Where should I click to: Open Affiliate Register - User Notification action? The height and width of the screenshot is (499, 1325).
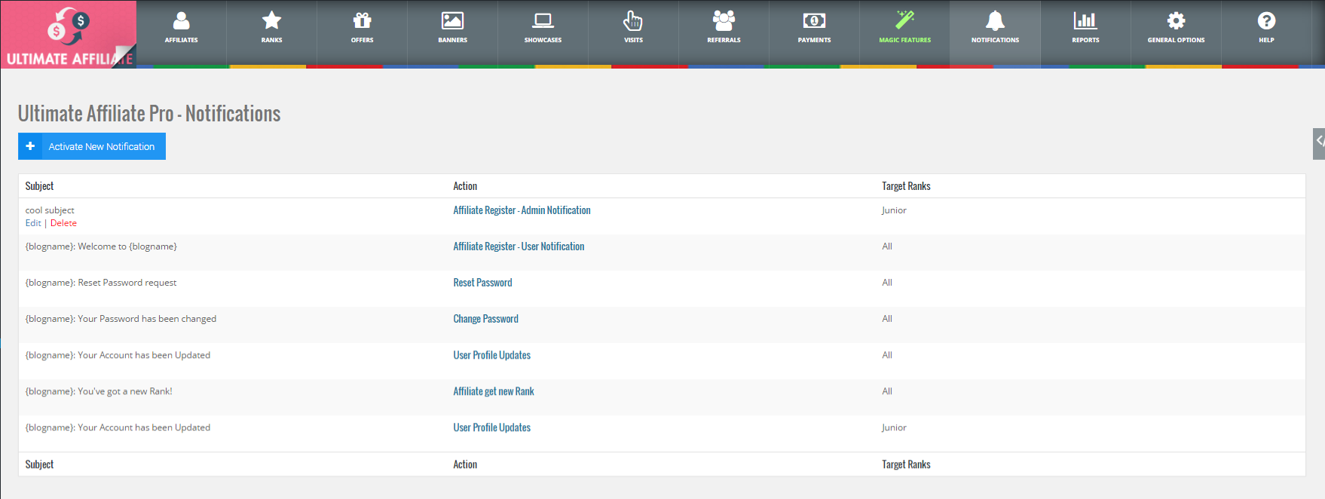click(519, 246)
